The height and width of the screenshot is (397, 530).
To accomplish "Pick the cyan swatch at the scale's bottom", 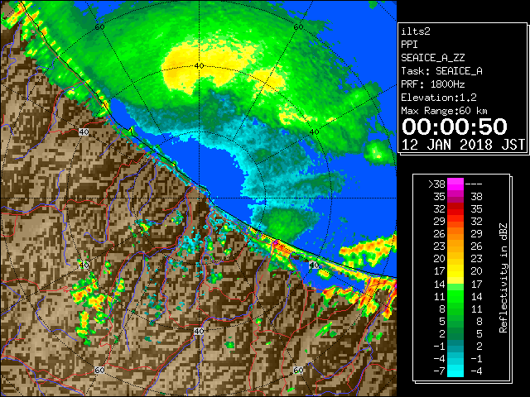I will pyautogui.click(x=455, y=371).
